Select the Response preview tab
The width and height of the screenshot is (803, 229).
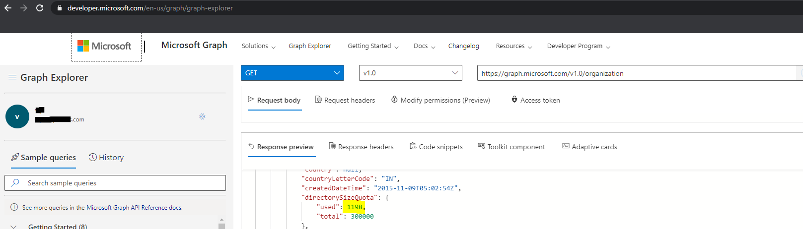281,147
